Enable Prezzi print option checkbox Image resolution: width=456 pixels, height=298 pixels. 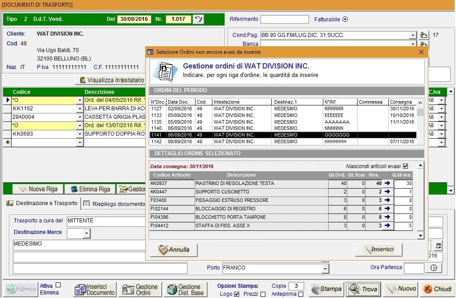tap(263, 294)
